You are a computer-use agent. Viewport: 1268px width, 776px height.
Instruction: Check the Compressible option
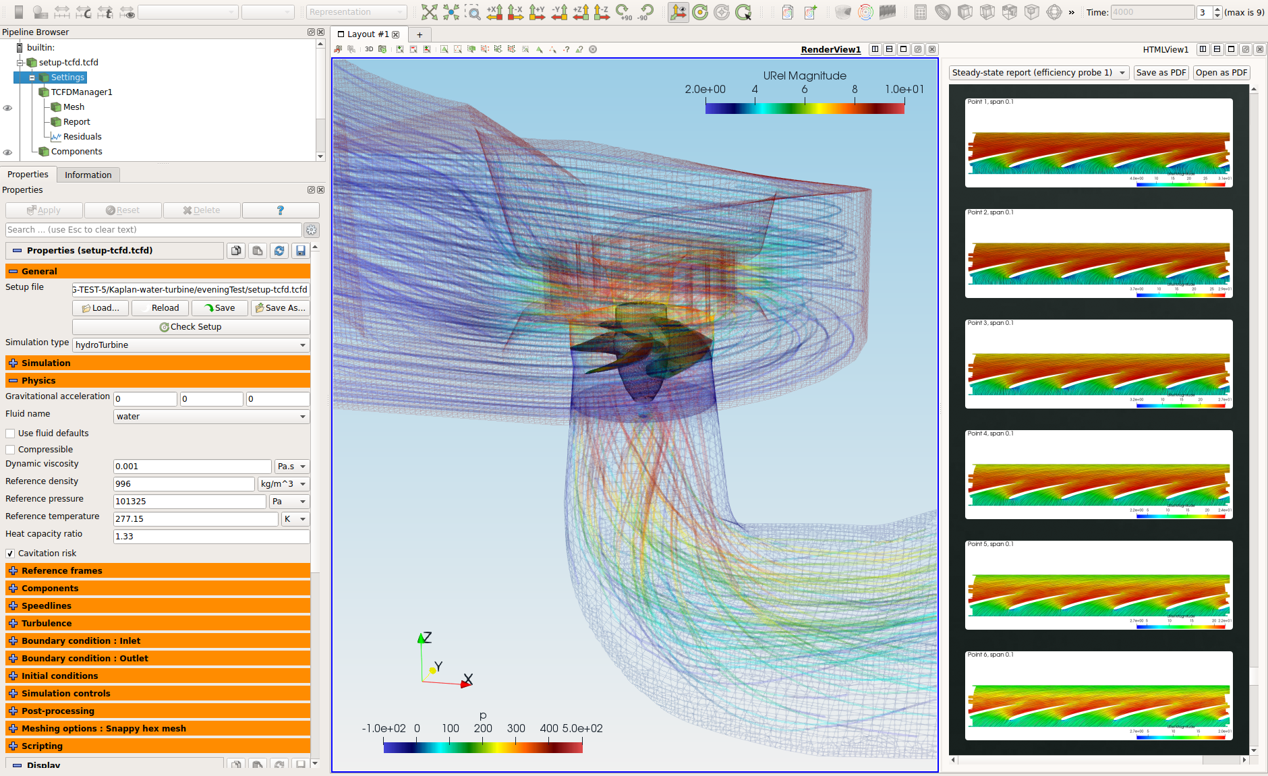click(x=10, y=450)
